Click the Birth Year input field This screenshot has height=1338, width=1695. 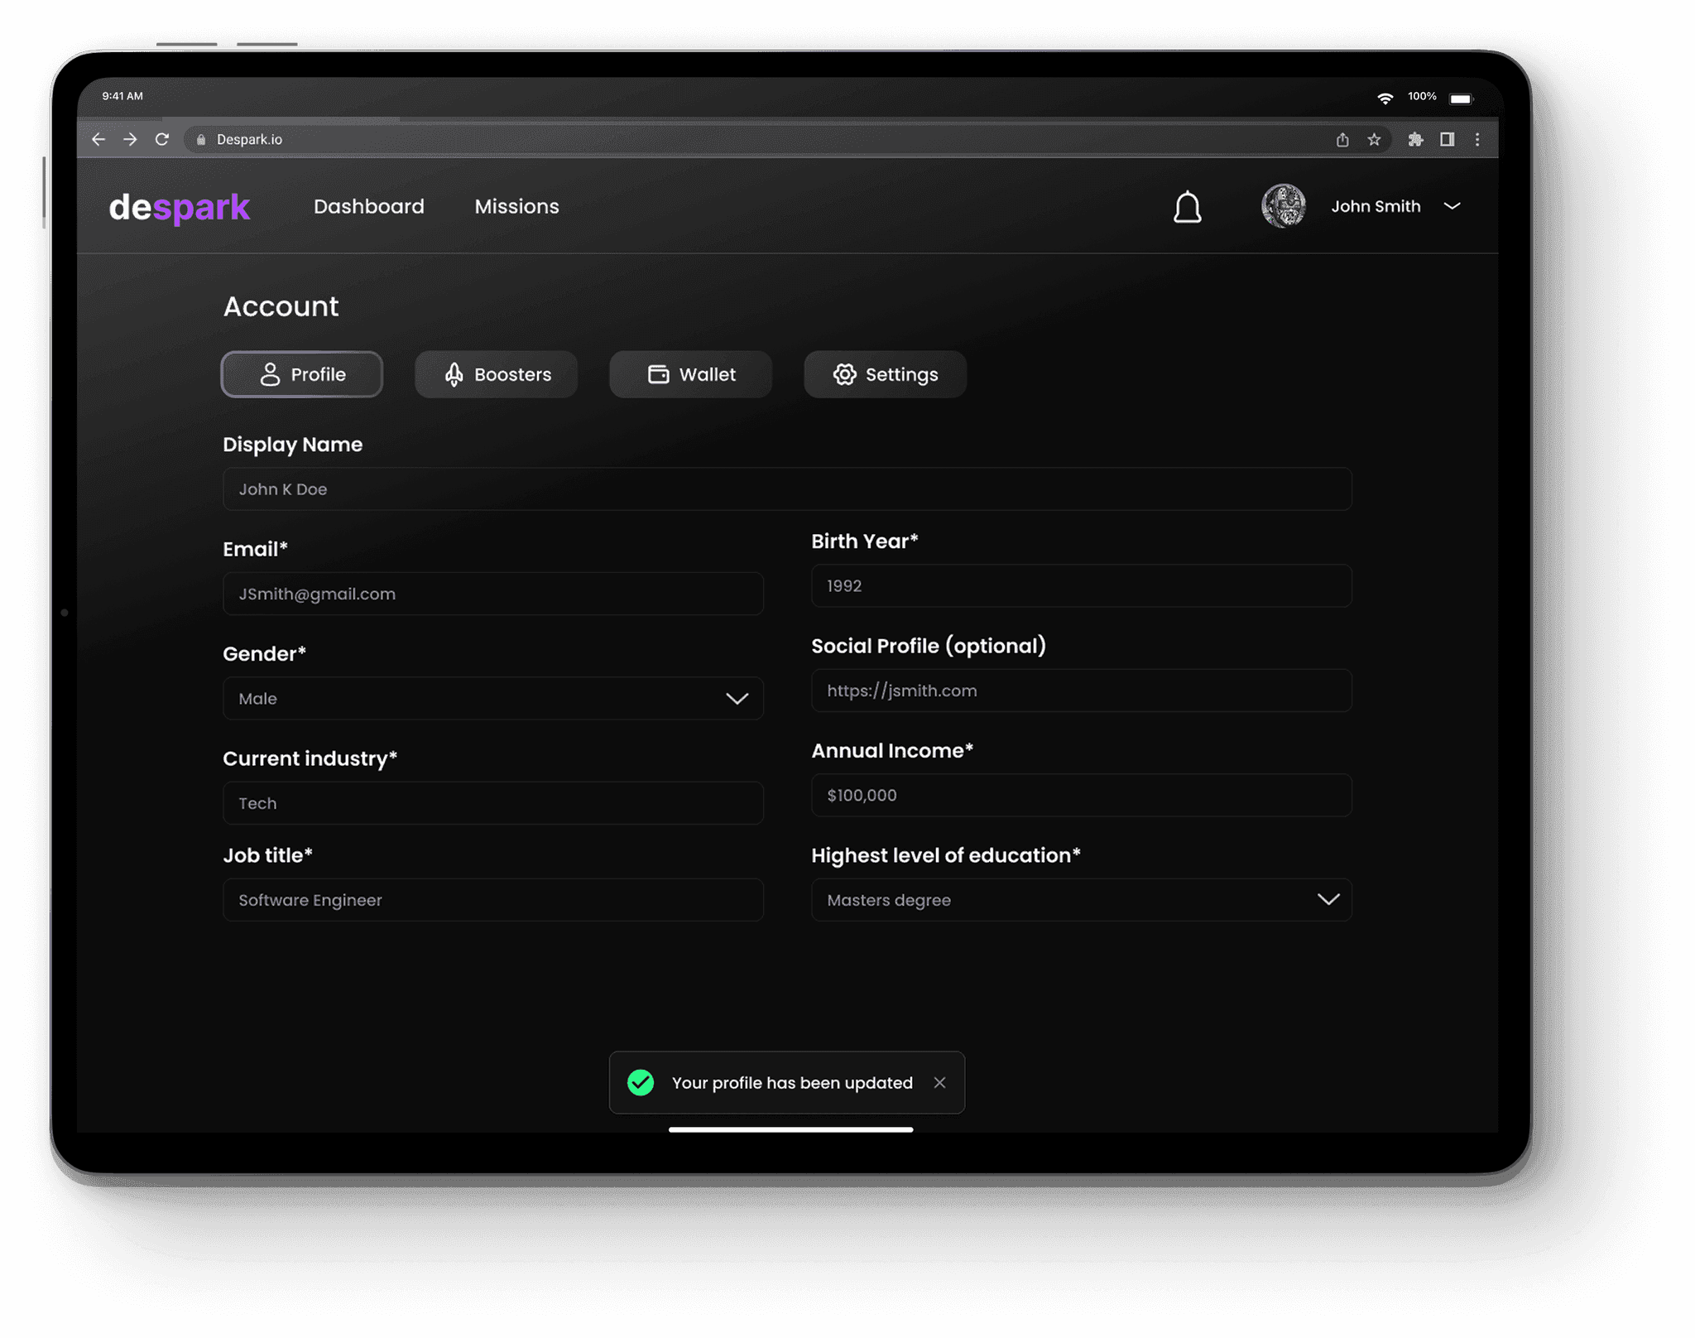point(1082,586)
